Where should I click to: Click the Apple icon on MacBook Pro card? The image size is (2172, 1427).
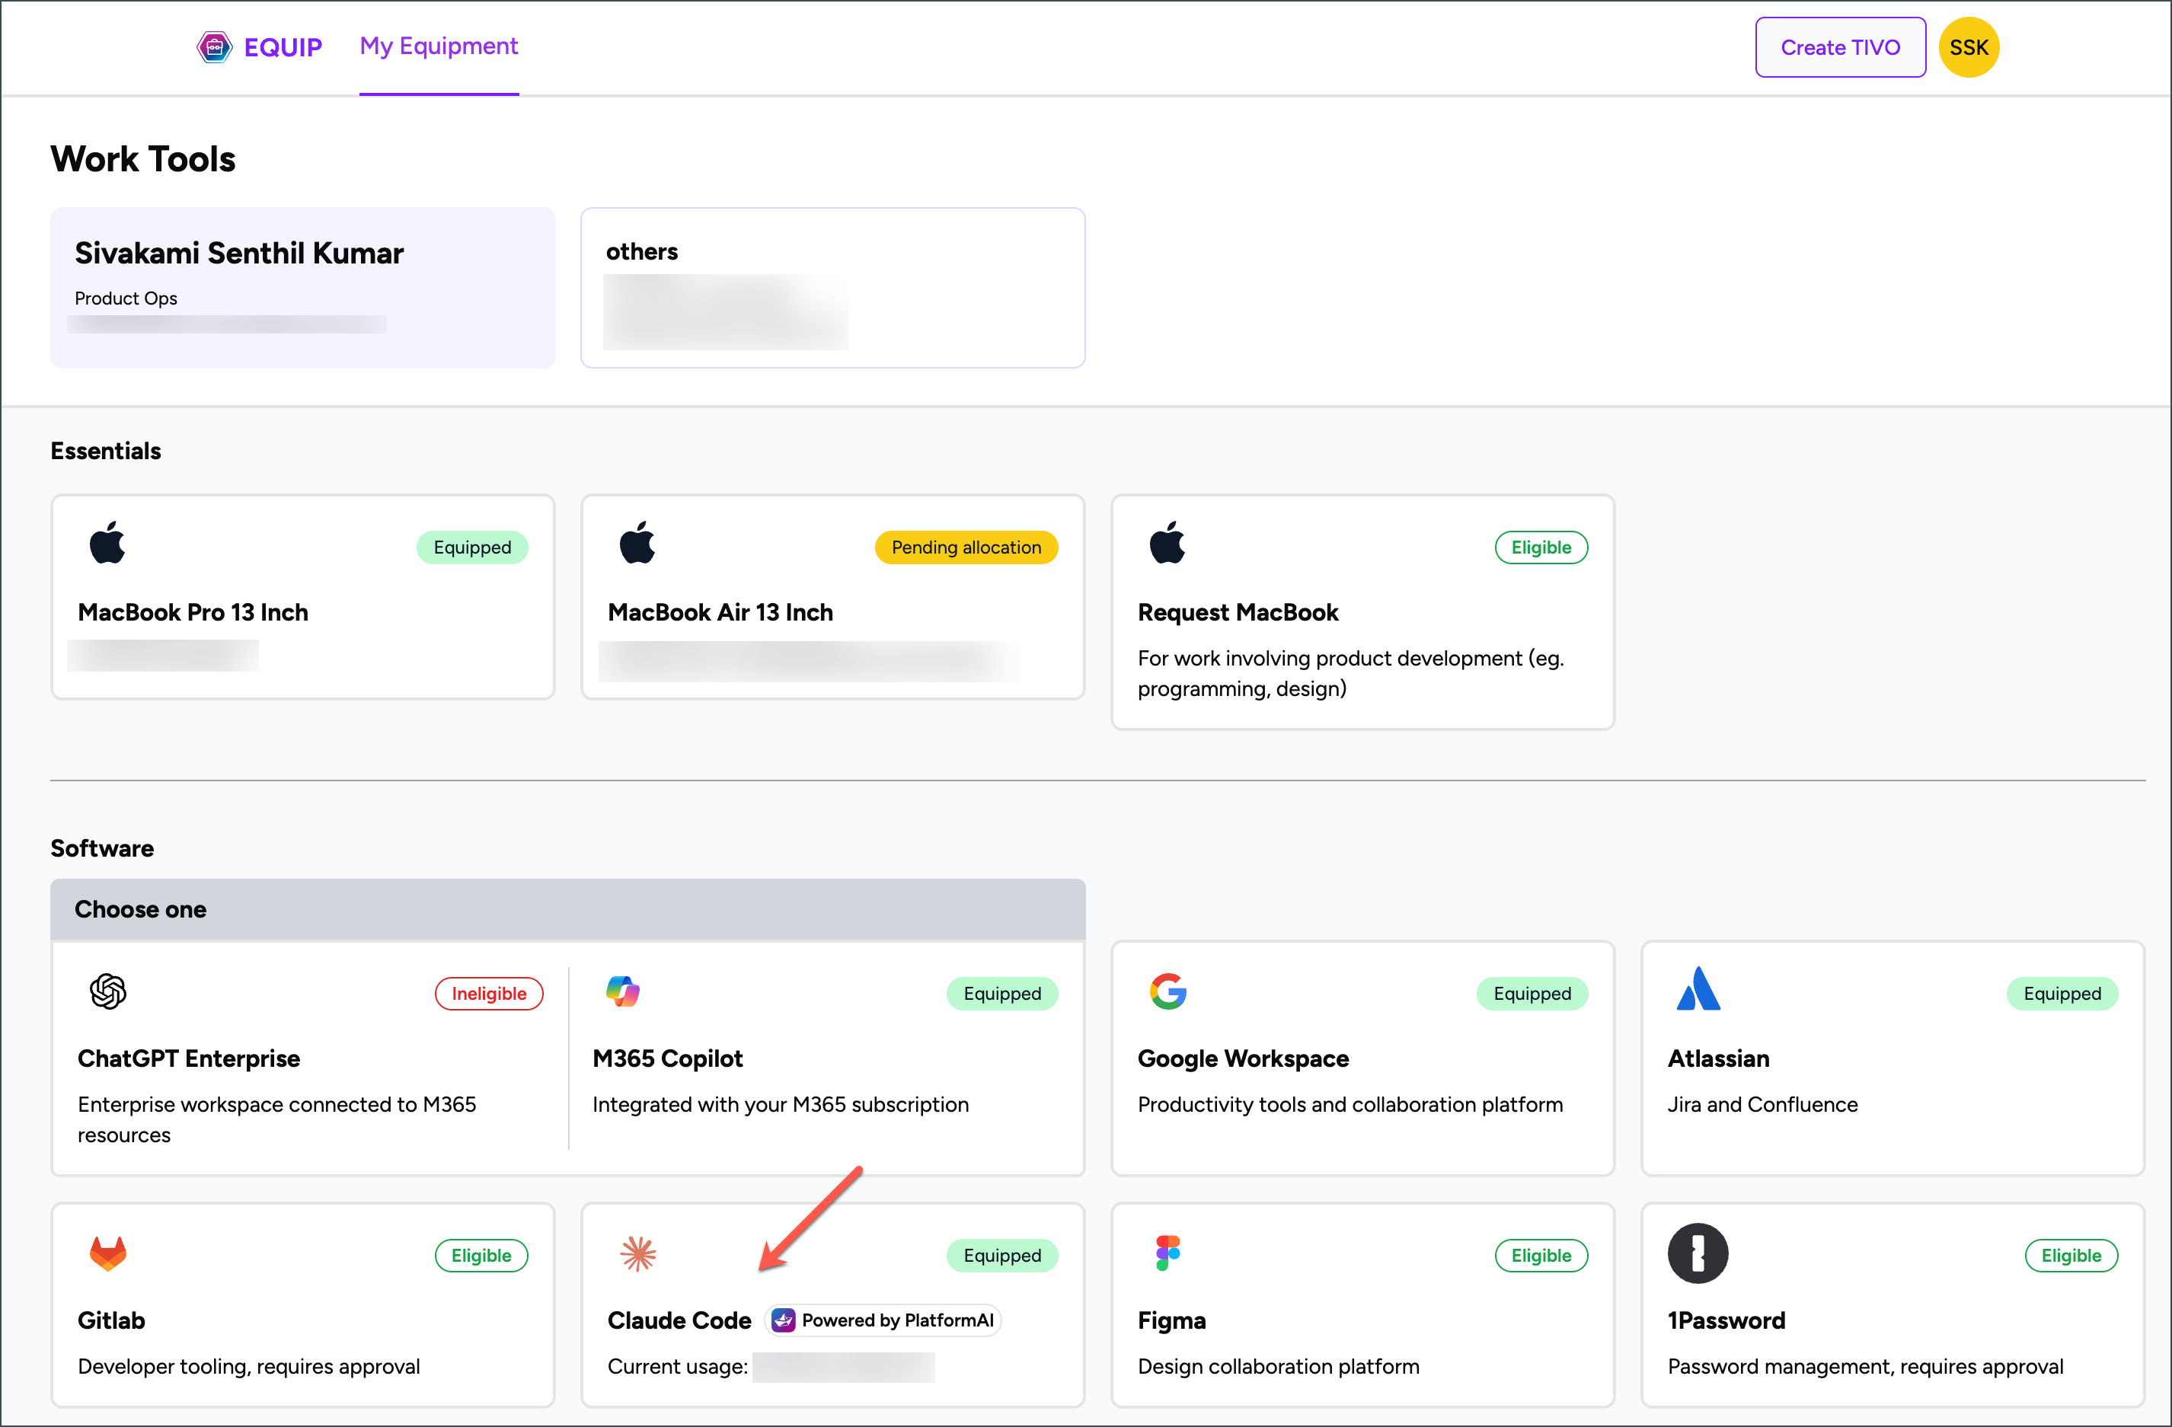[x=107, y=543]
